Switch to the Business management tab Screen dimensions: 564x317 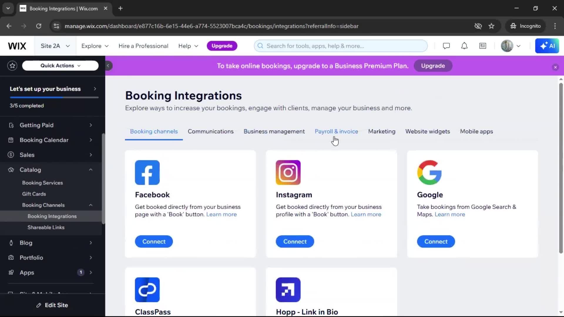pyautogui.click(x=274, y=131)
